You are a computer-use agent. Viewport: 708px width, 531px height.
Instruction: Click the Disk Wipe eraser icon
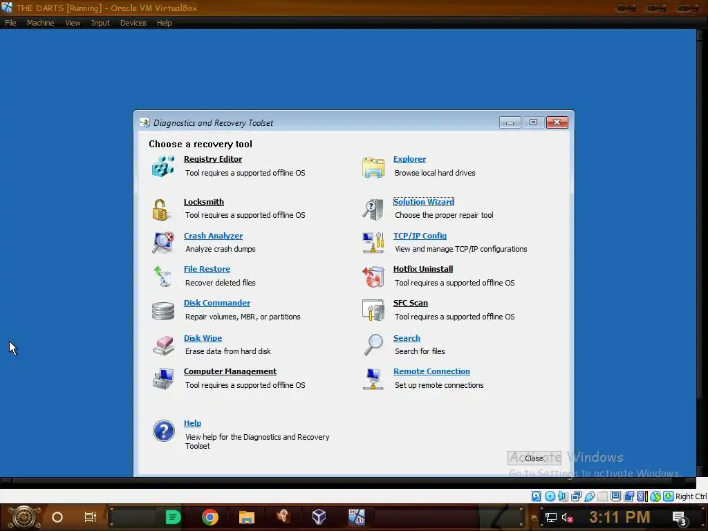click(x=163, y=346)
